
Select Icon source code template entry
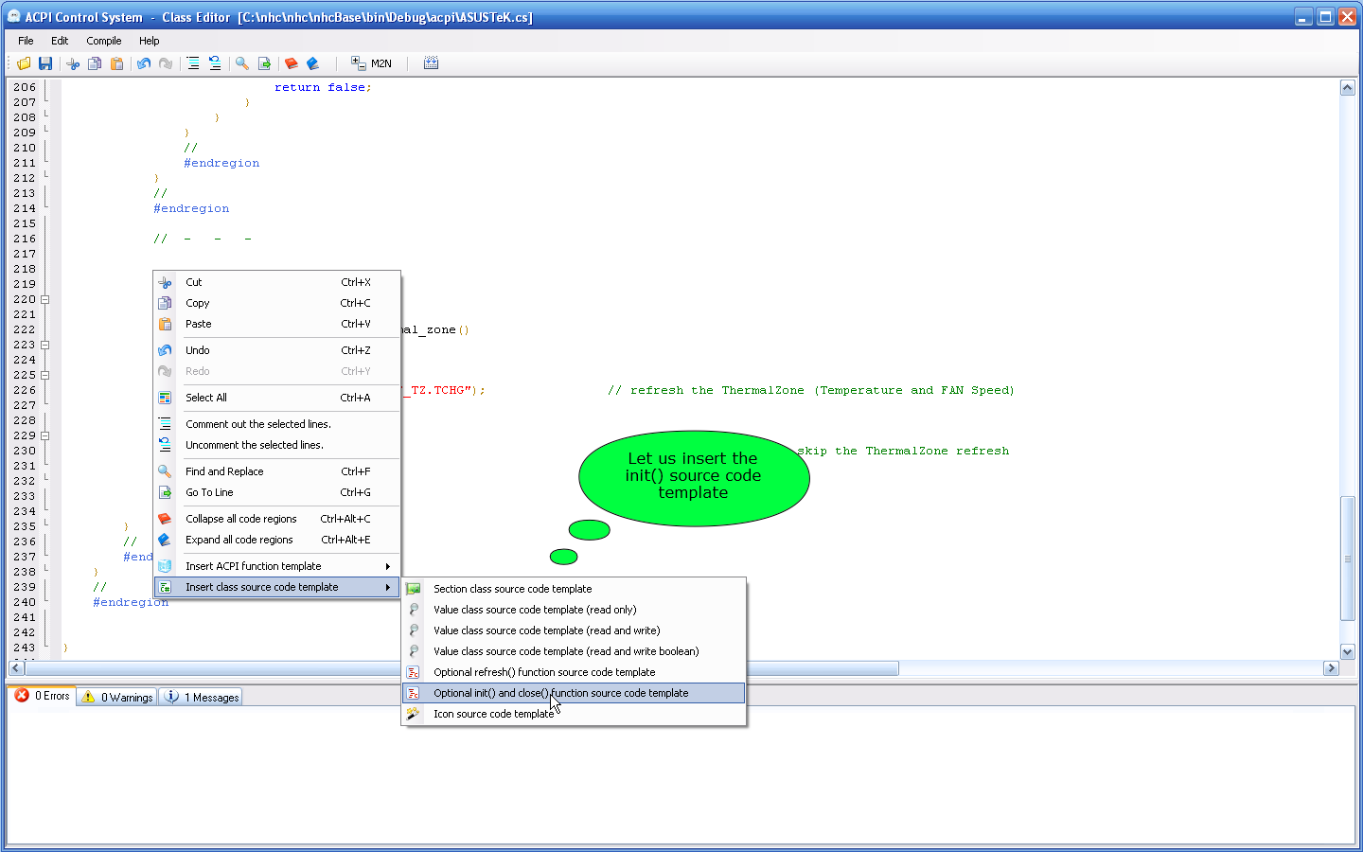(x=493, y=714)
